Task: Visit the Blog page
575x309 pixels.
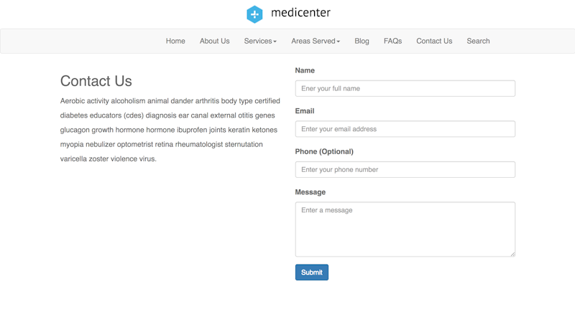Action: click(362, 41)
